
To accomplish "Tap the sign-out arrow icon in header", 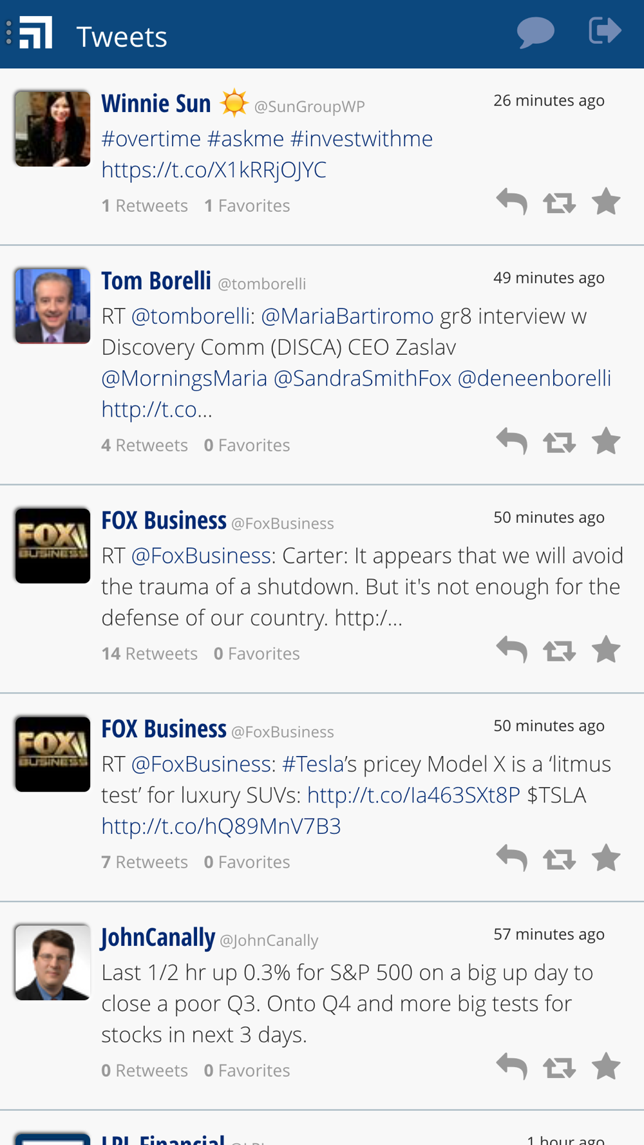I will click(605, 31).
